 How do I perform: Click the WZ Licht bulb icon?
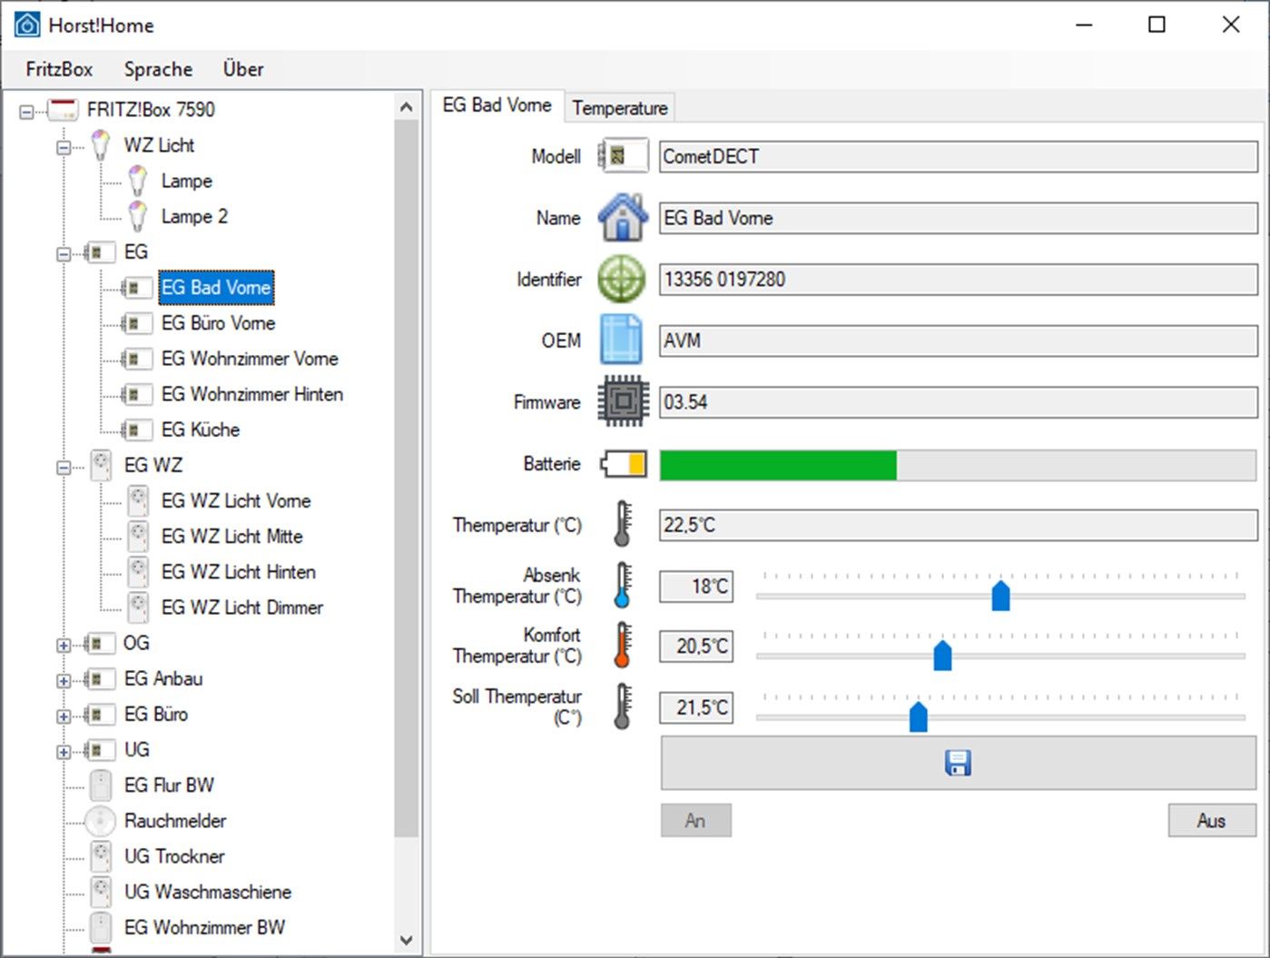101,145
